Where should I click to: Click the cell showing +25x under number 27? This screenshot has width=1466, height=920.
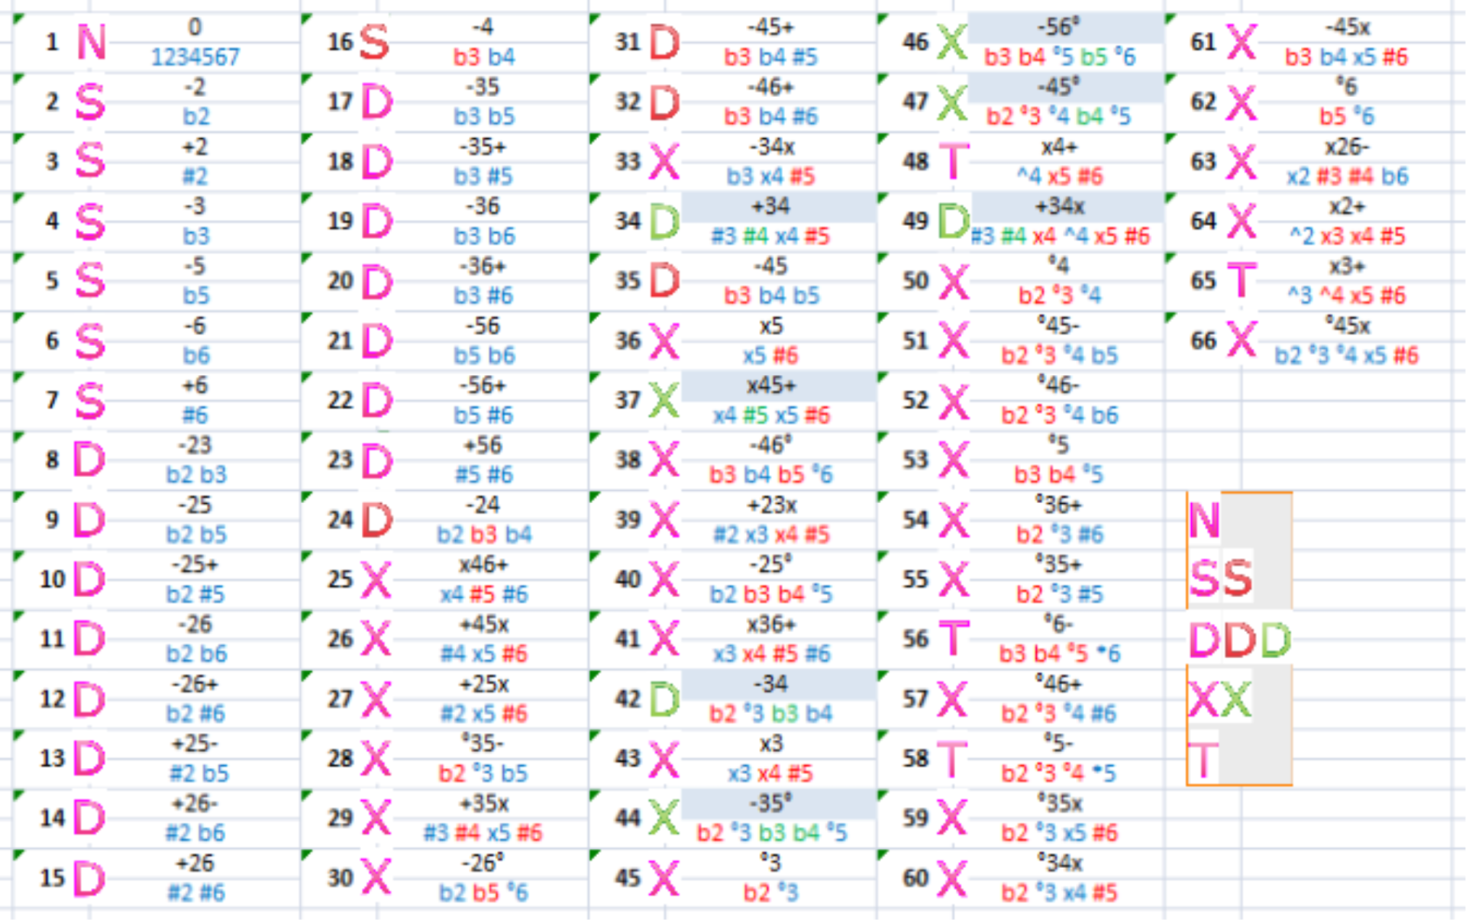[483, 684]
